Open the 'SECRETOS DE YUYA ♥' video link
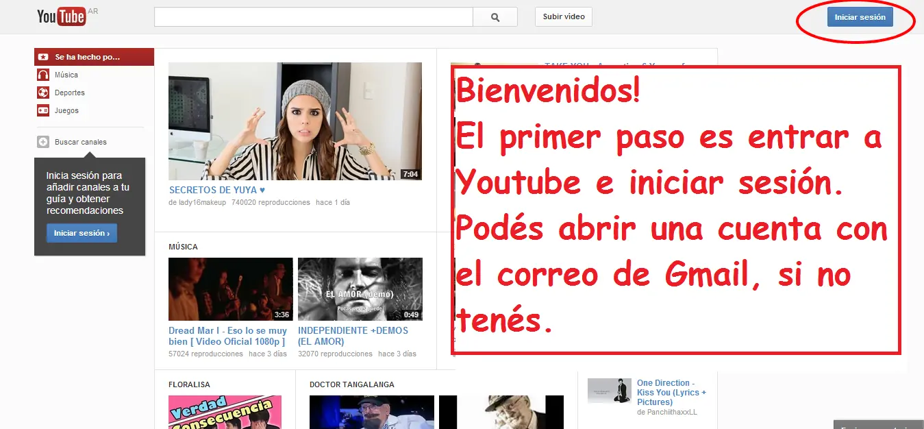924x429 pixels. click(x=217, y=190)
